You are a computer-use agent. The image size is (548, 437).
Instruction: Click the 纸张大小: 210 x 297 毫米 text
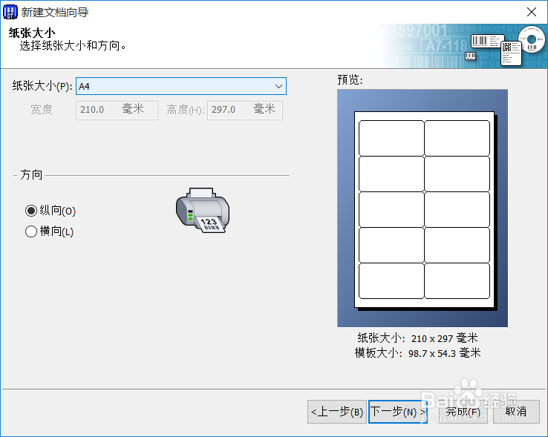pos(417,338)
